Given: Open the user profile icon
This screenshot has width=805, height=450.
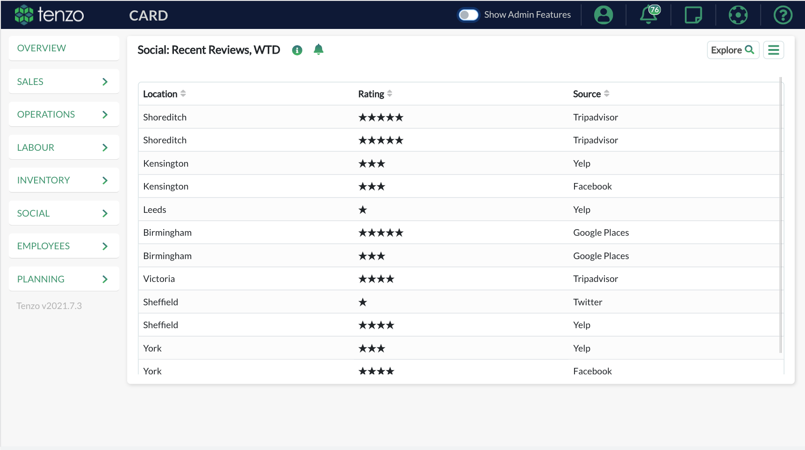Looking at the screenshot, I should (x=604, y=15).
